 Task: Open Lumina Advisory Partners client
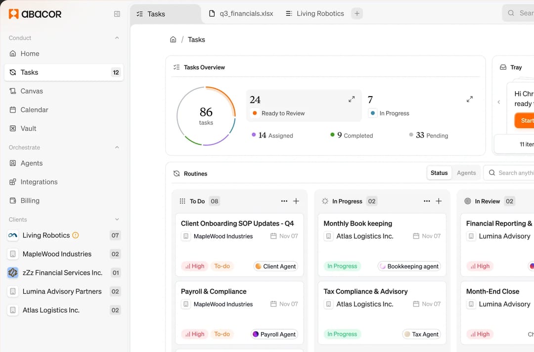[x=64, y=291]
